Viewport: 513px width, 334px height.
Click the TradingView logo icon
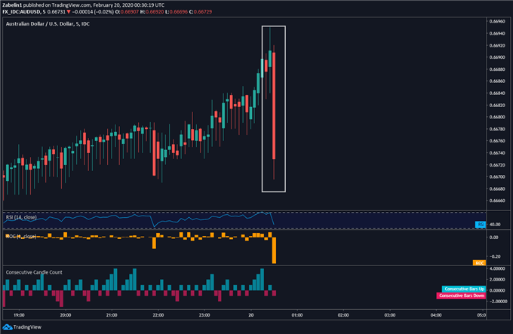coord(8,326)
